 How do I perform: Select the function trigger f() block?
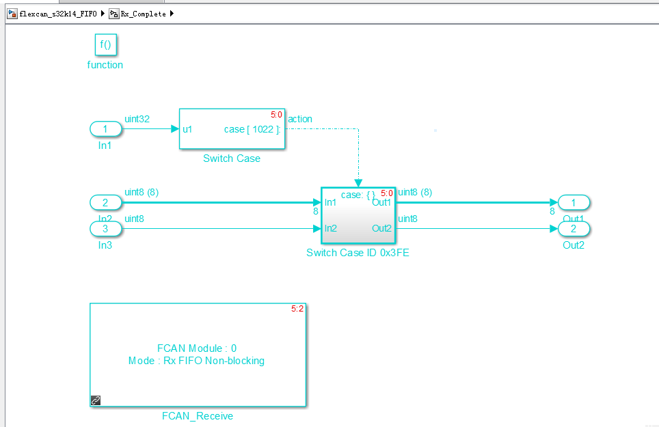point(105,44)
